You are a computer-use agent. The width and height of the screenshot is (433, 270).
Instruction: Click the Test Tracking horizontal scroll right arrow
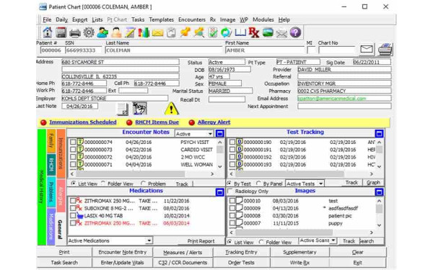pos(372,174)
